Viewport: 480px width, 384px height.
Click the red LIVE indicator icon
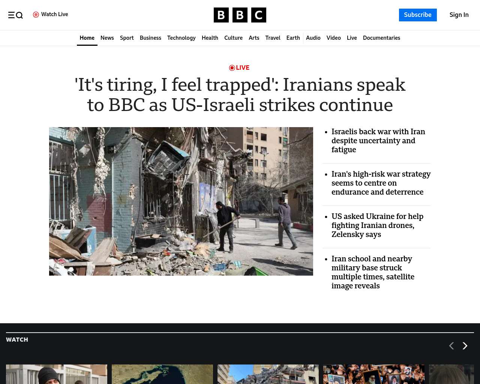[x=232, y=68]
